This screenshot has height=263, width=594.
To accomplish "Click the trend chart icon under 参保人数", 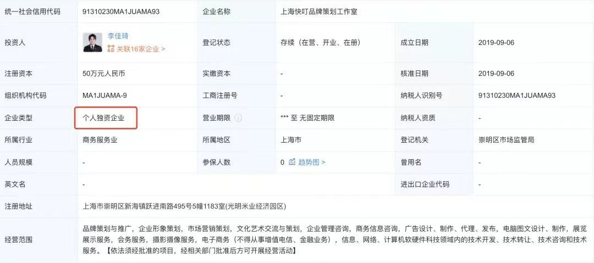I will point(292,162).
